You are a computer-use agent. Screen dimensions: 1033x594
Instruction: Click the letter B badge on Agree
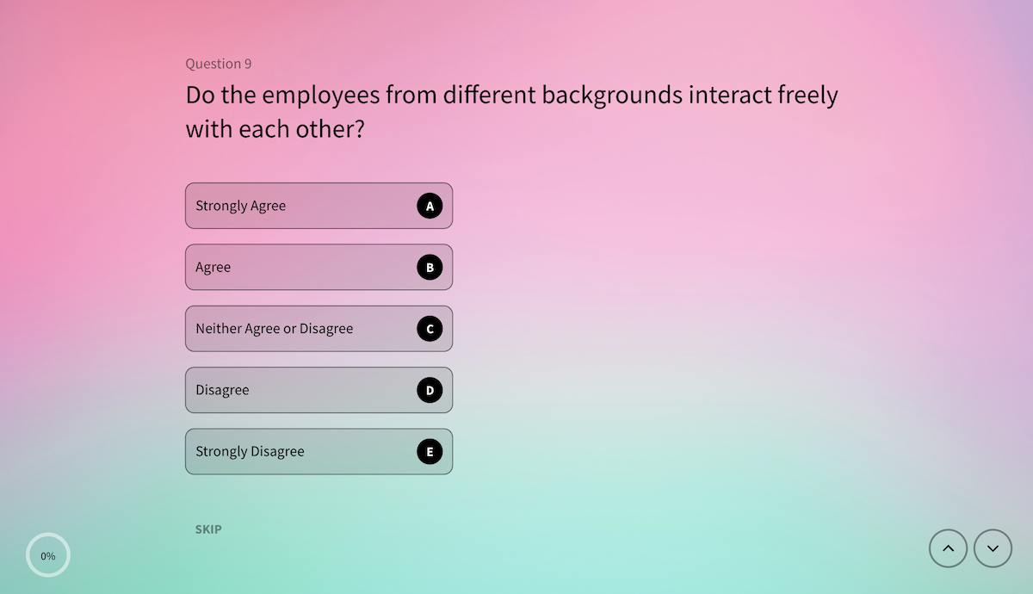pos(430,267)
